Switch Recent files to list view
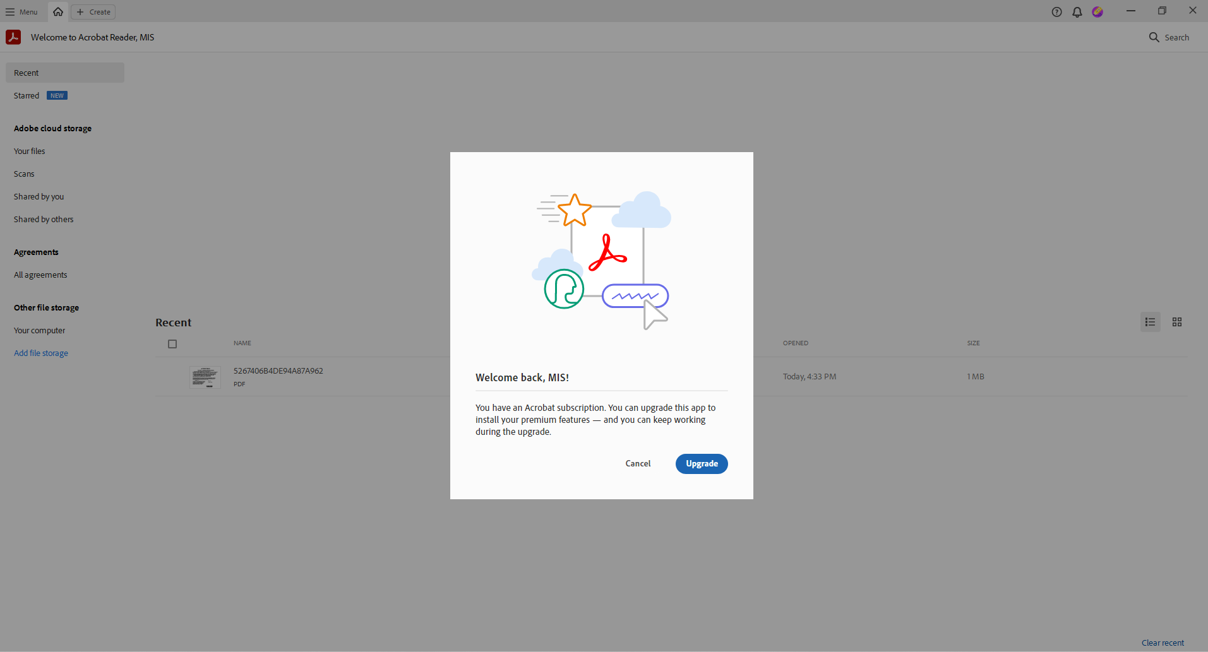 tap(1150, 322)
